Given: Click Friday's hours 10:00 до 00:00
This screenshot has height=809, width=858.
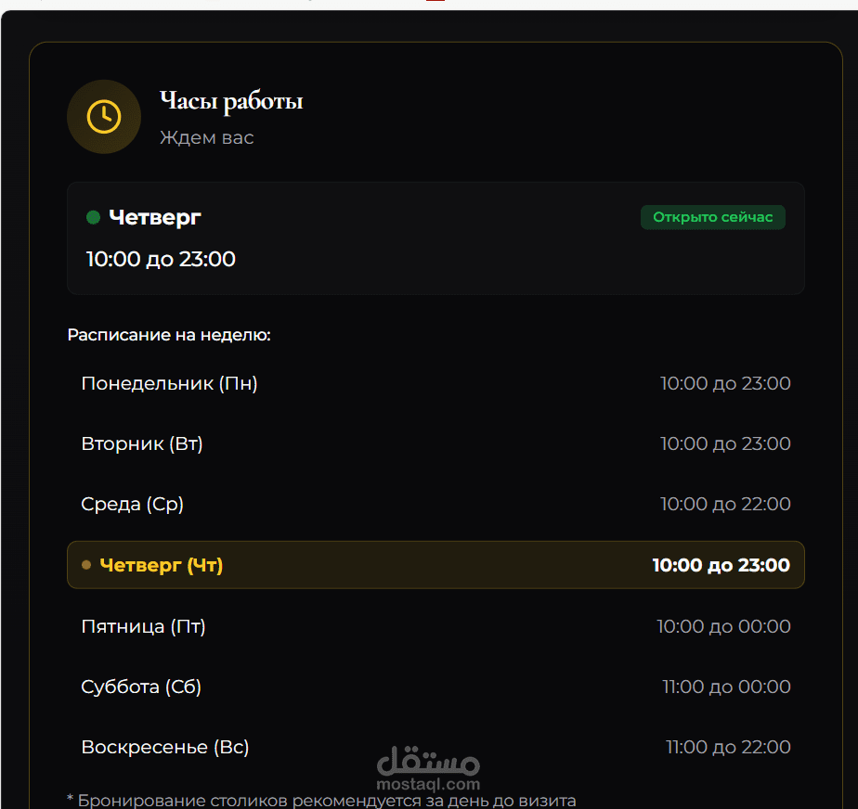Looking at the screenshot, I should click(x=723, y=626).
